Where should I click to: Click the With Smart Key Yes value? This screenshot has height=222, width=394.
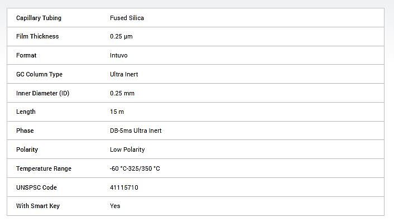115,206
